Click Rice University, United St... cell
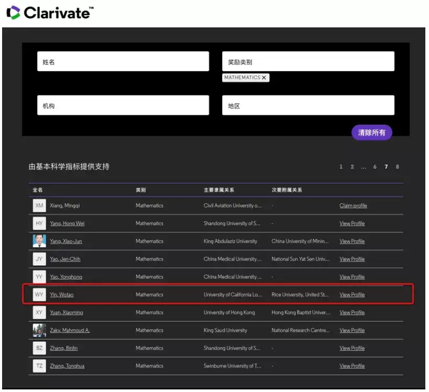This screenshot has width=429, height=392. point(300,295)
